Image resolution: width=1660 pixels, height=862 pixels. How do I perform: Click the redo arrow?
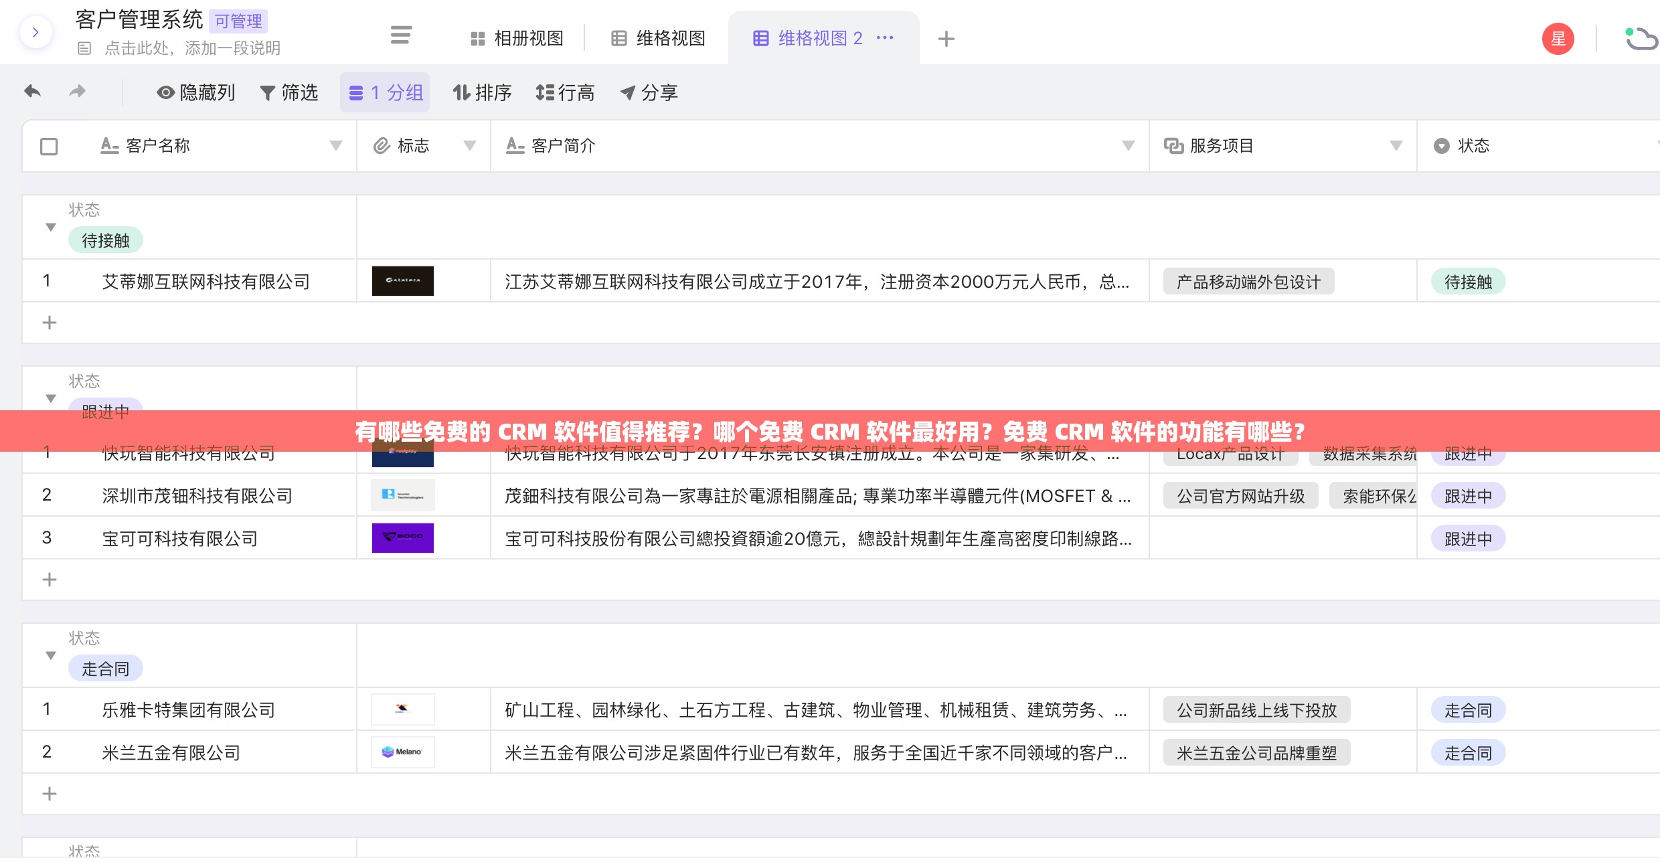pyautogui.click(x=77, y=91)
